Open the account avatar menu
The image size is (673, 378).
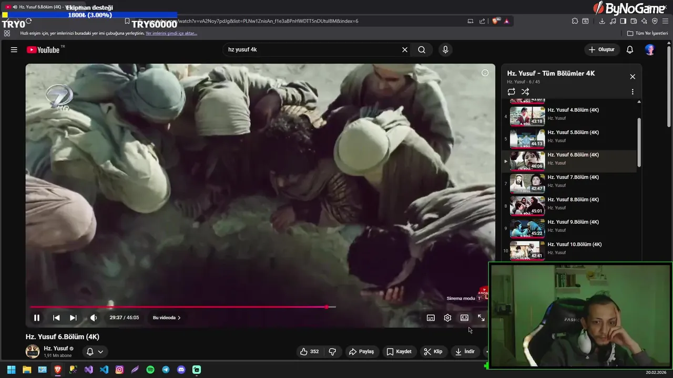650,49
